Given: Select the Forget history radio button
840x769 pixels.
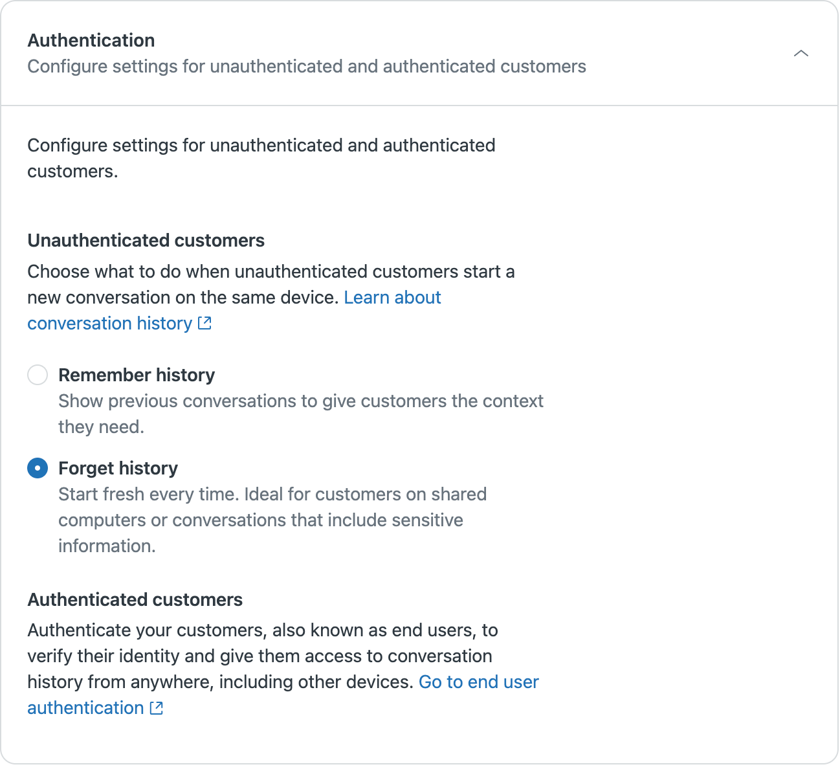Looking at the screenshot, I should [x=38, y=468].
